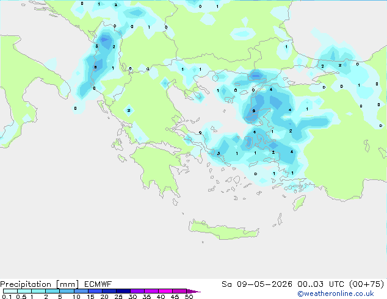The image size is (387, 299).
Task: Click the '25' legend scale label
Action: (118, 297)
